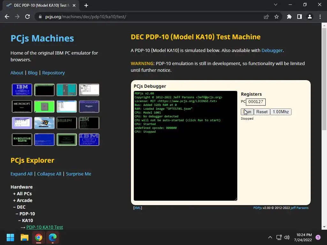
Task: Open the green glowing frame thumbnail
Action: [x=66, y=140]
